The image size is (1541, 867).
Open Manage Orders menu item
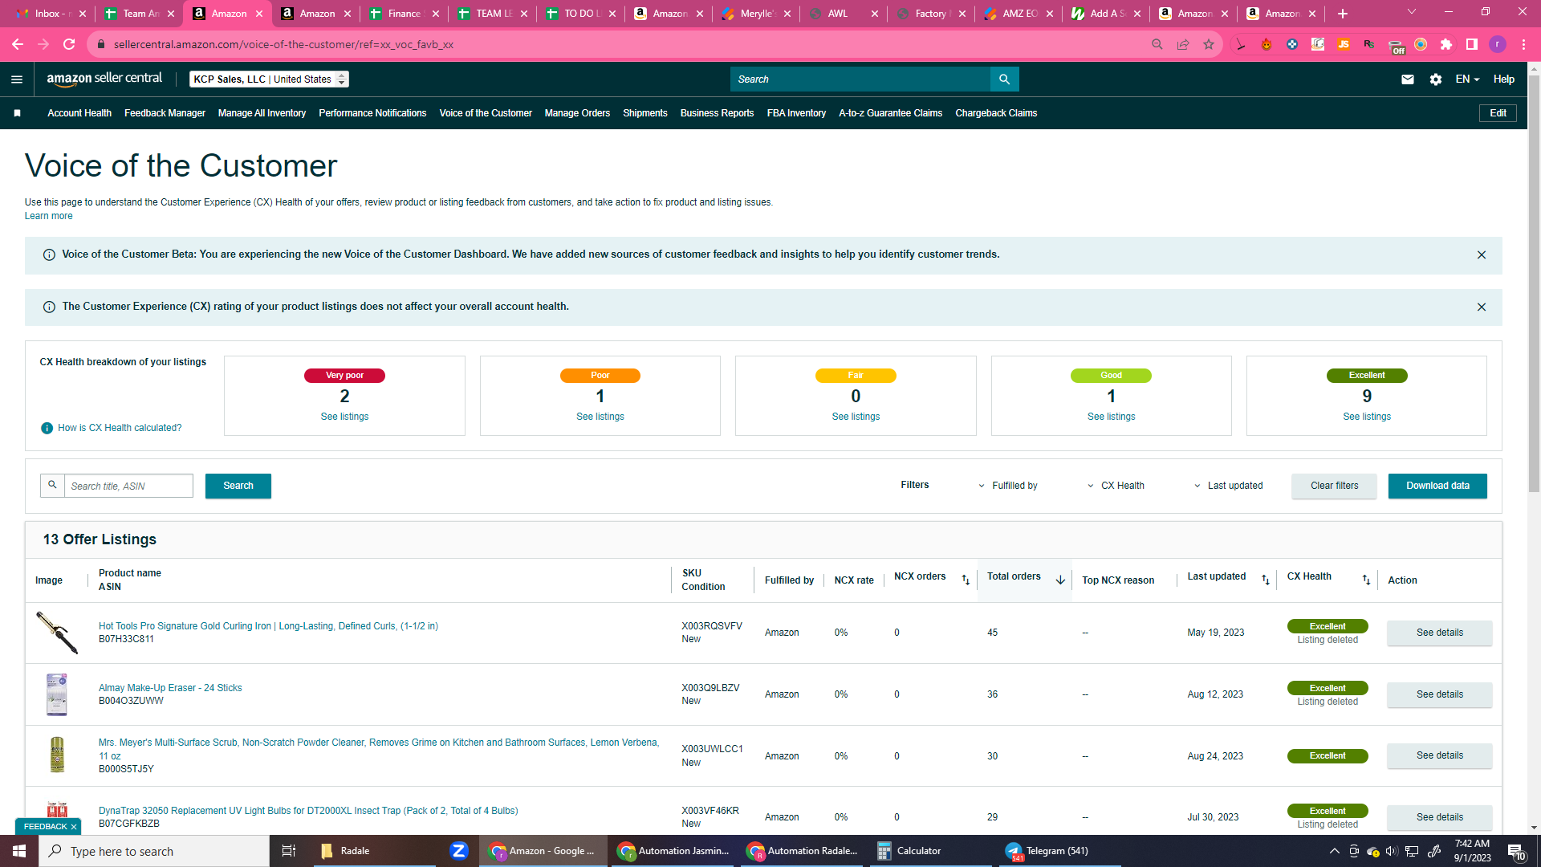tap(577, 113)
